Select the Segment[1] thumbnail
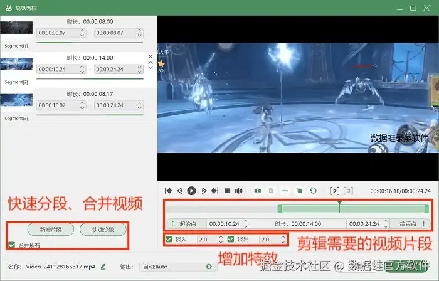The width and height of the screenshot is (439, 281). click(16, 28)
